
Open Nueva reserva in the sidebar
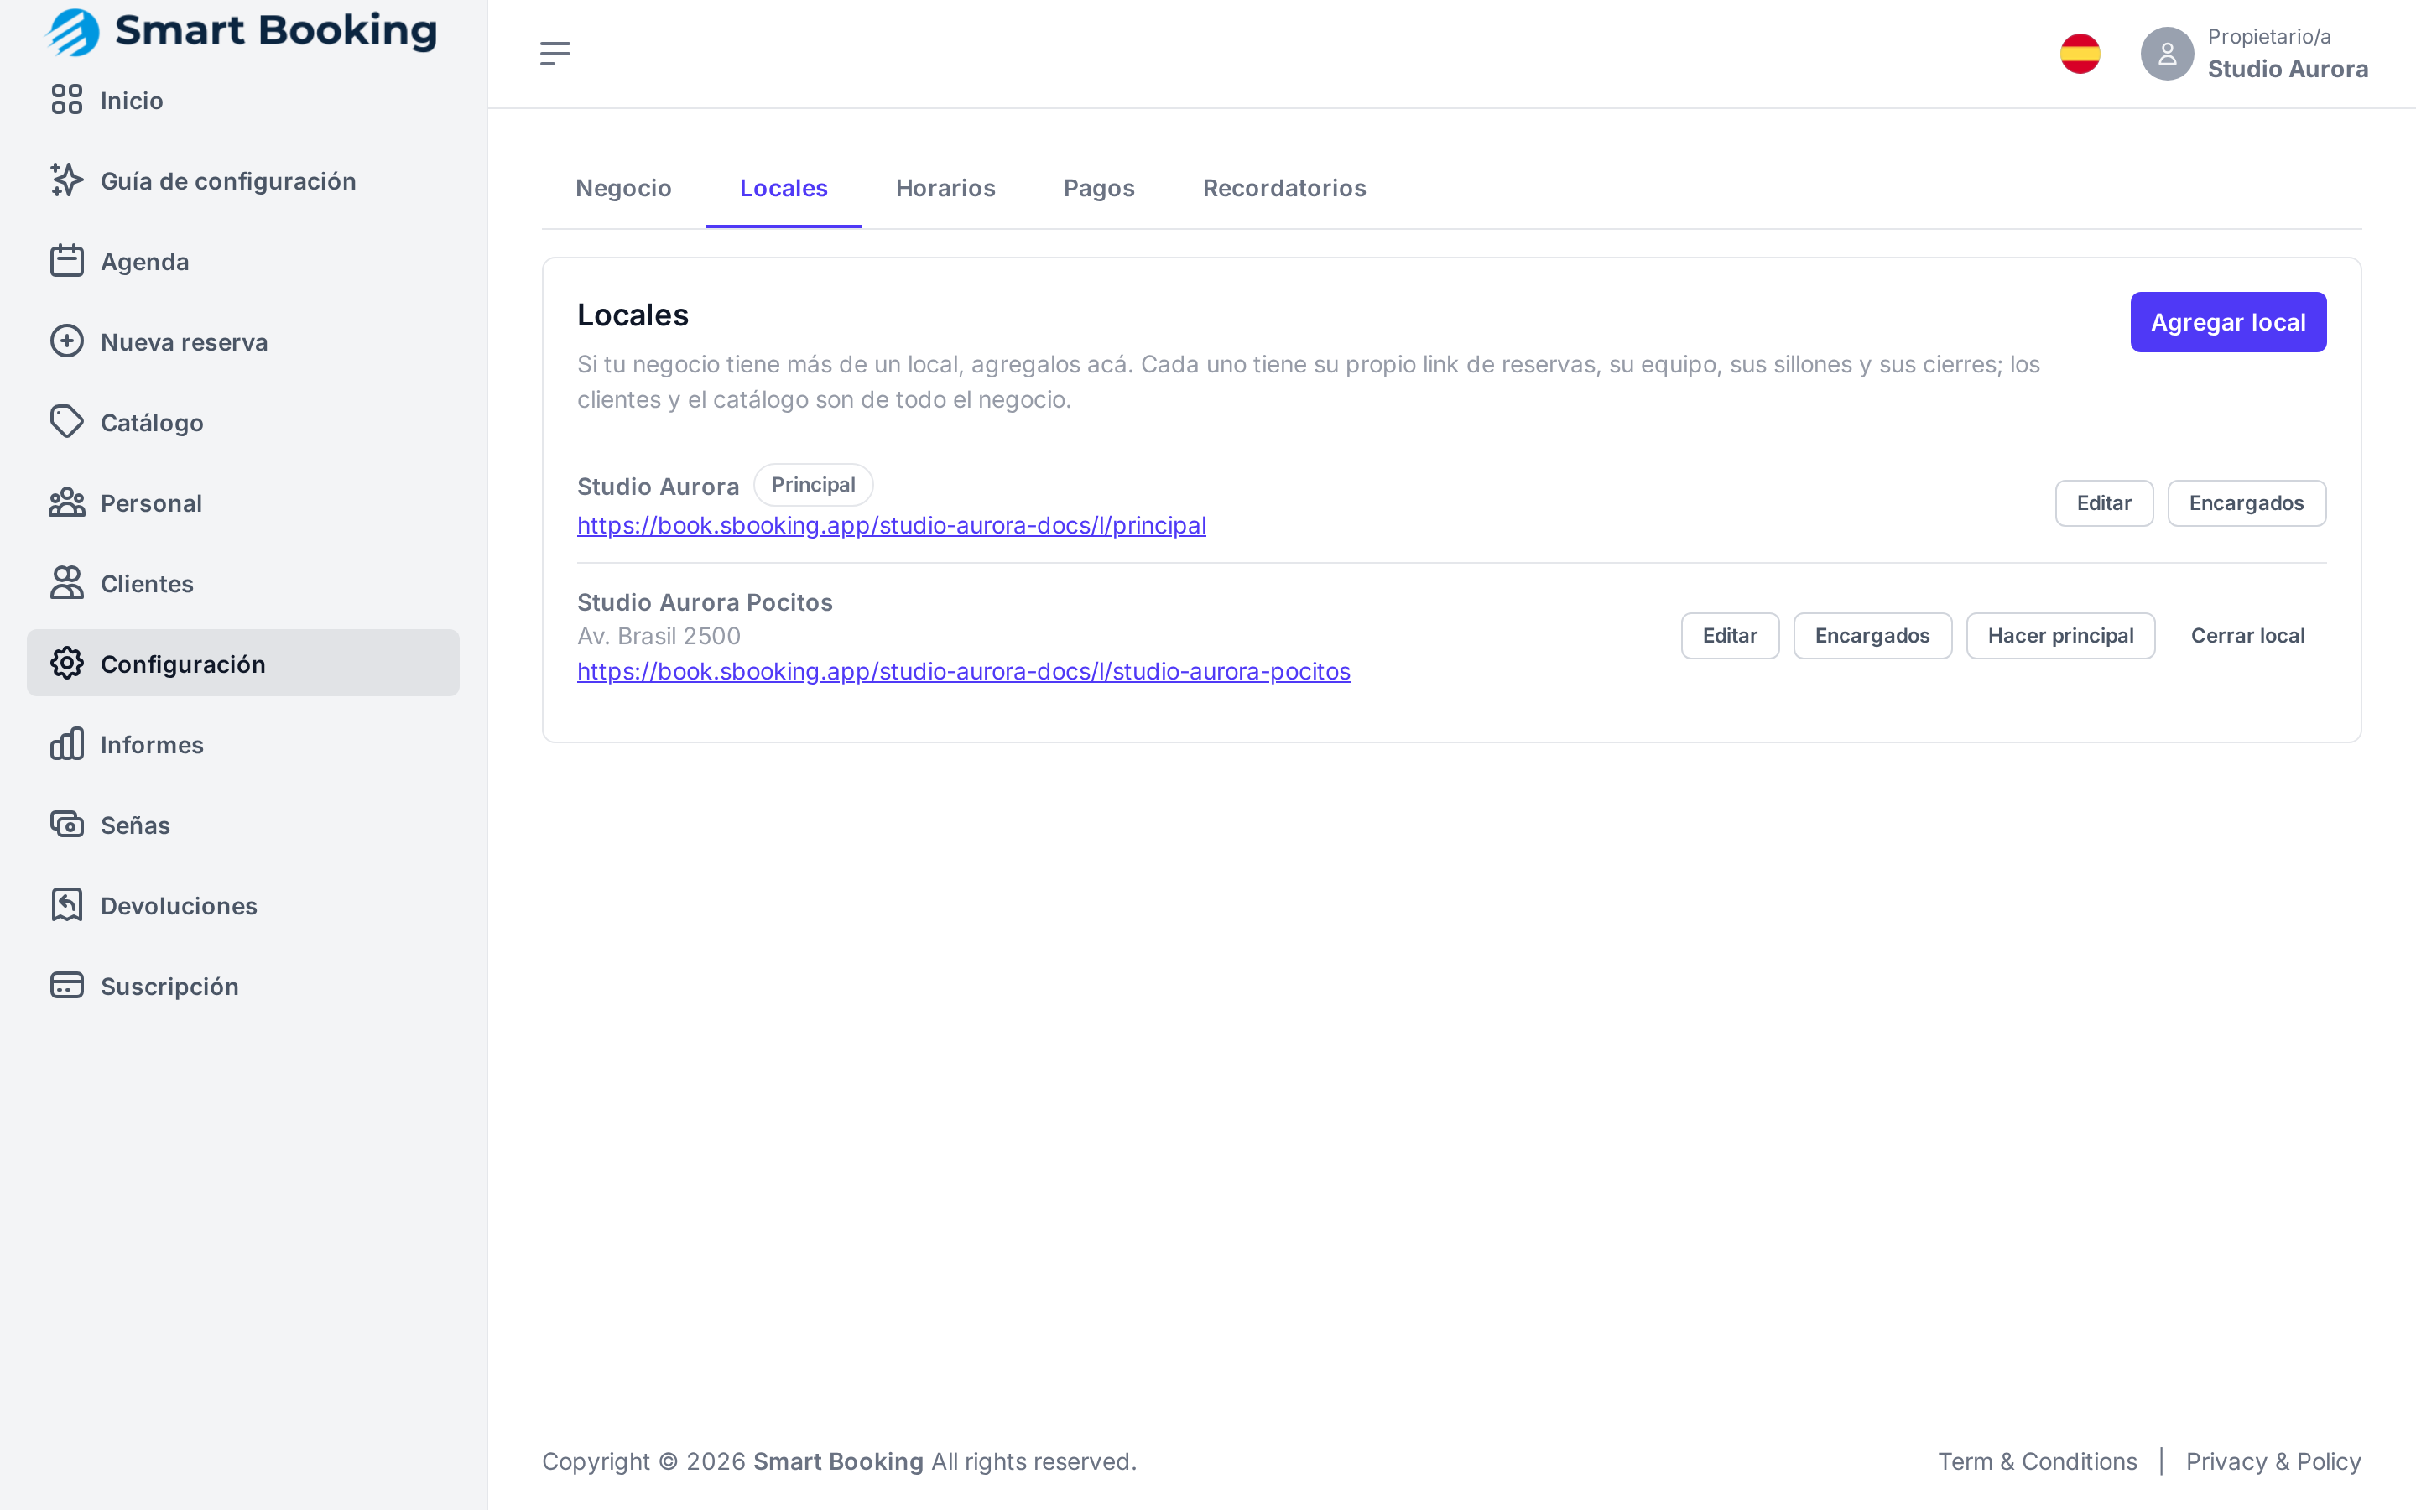[x=242, y=341]
